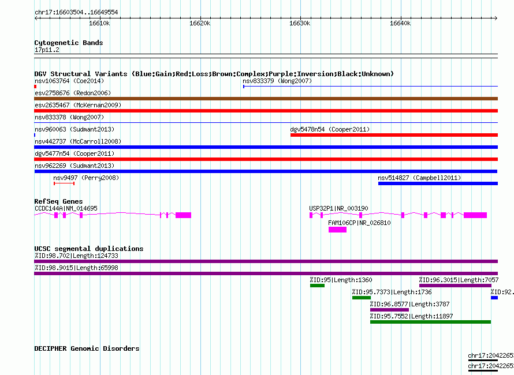514x375 pixels.
Task: Click the %ID:96.8577|Length:3787 purple segment
Action: [x=389, y=310]
